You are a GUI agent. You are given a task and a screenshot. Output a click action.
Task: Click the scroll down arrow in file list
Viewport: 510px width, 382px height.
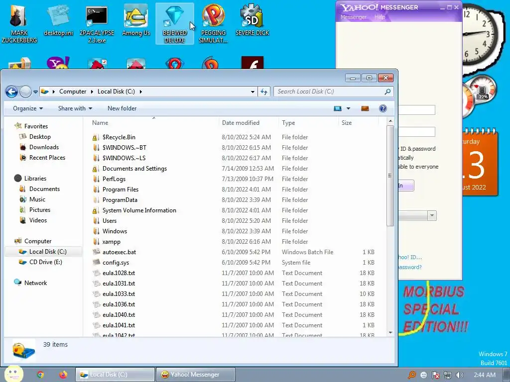[390, 333]
